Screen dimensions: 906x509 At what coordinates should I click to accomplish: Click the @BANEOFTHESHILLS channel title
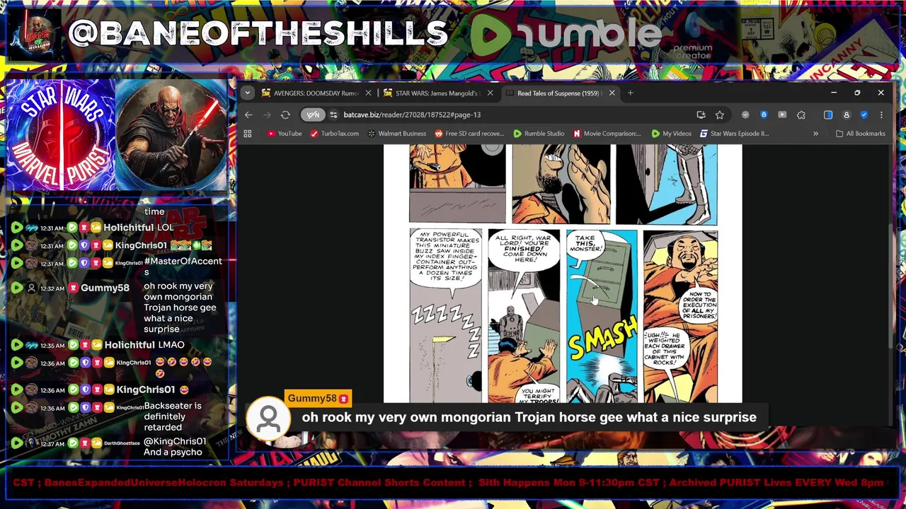tap(257, 33)
